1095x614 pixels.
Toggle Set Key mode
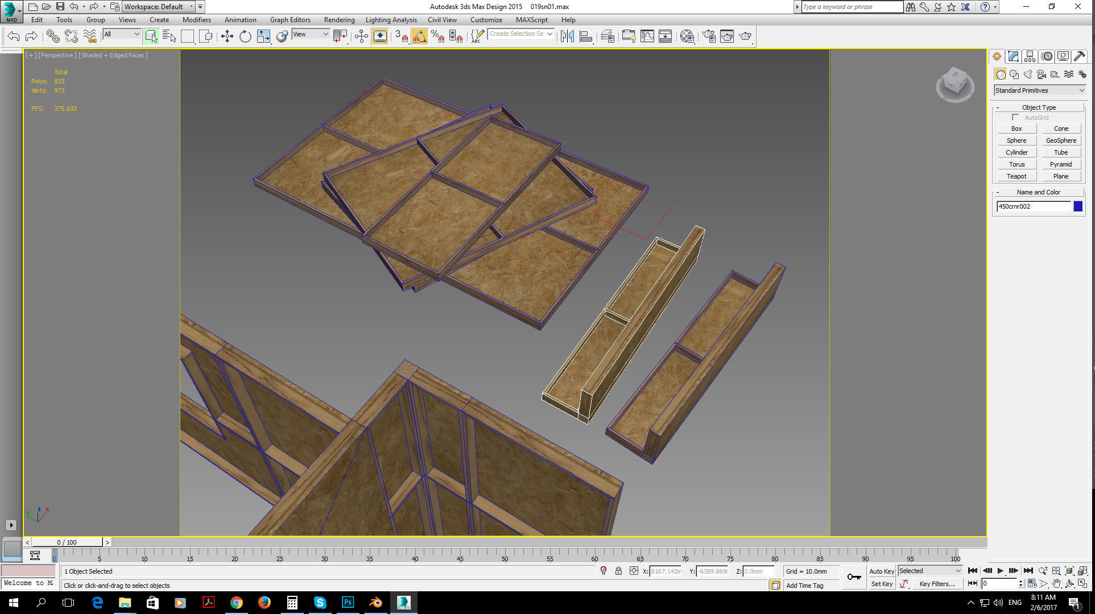pos(881,584)
